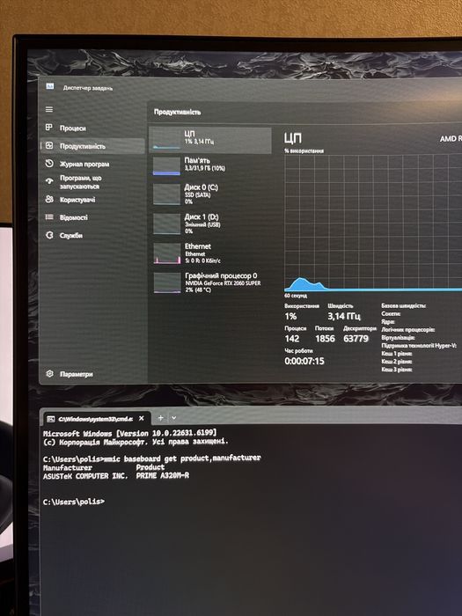Click the ЦП 1% 3,14 ГГц entry
Screen dimensions: 462x616
point(210,140)
